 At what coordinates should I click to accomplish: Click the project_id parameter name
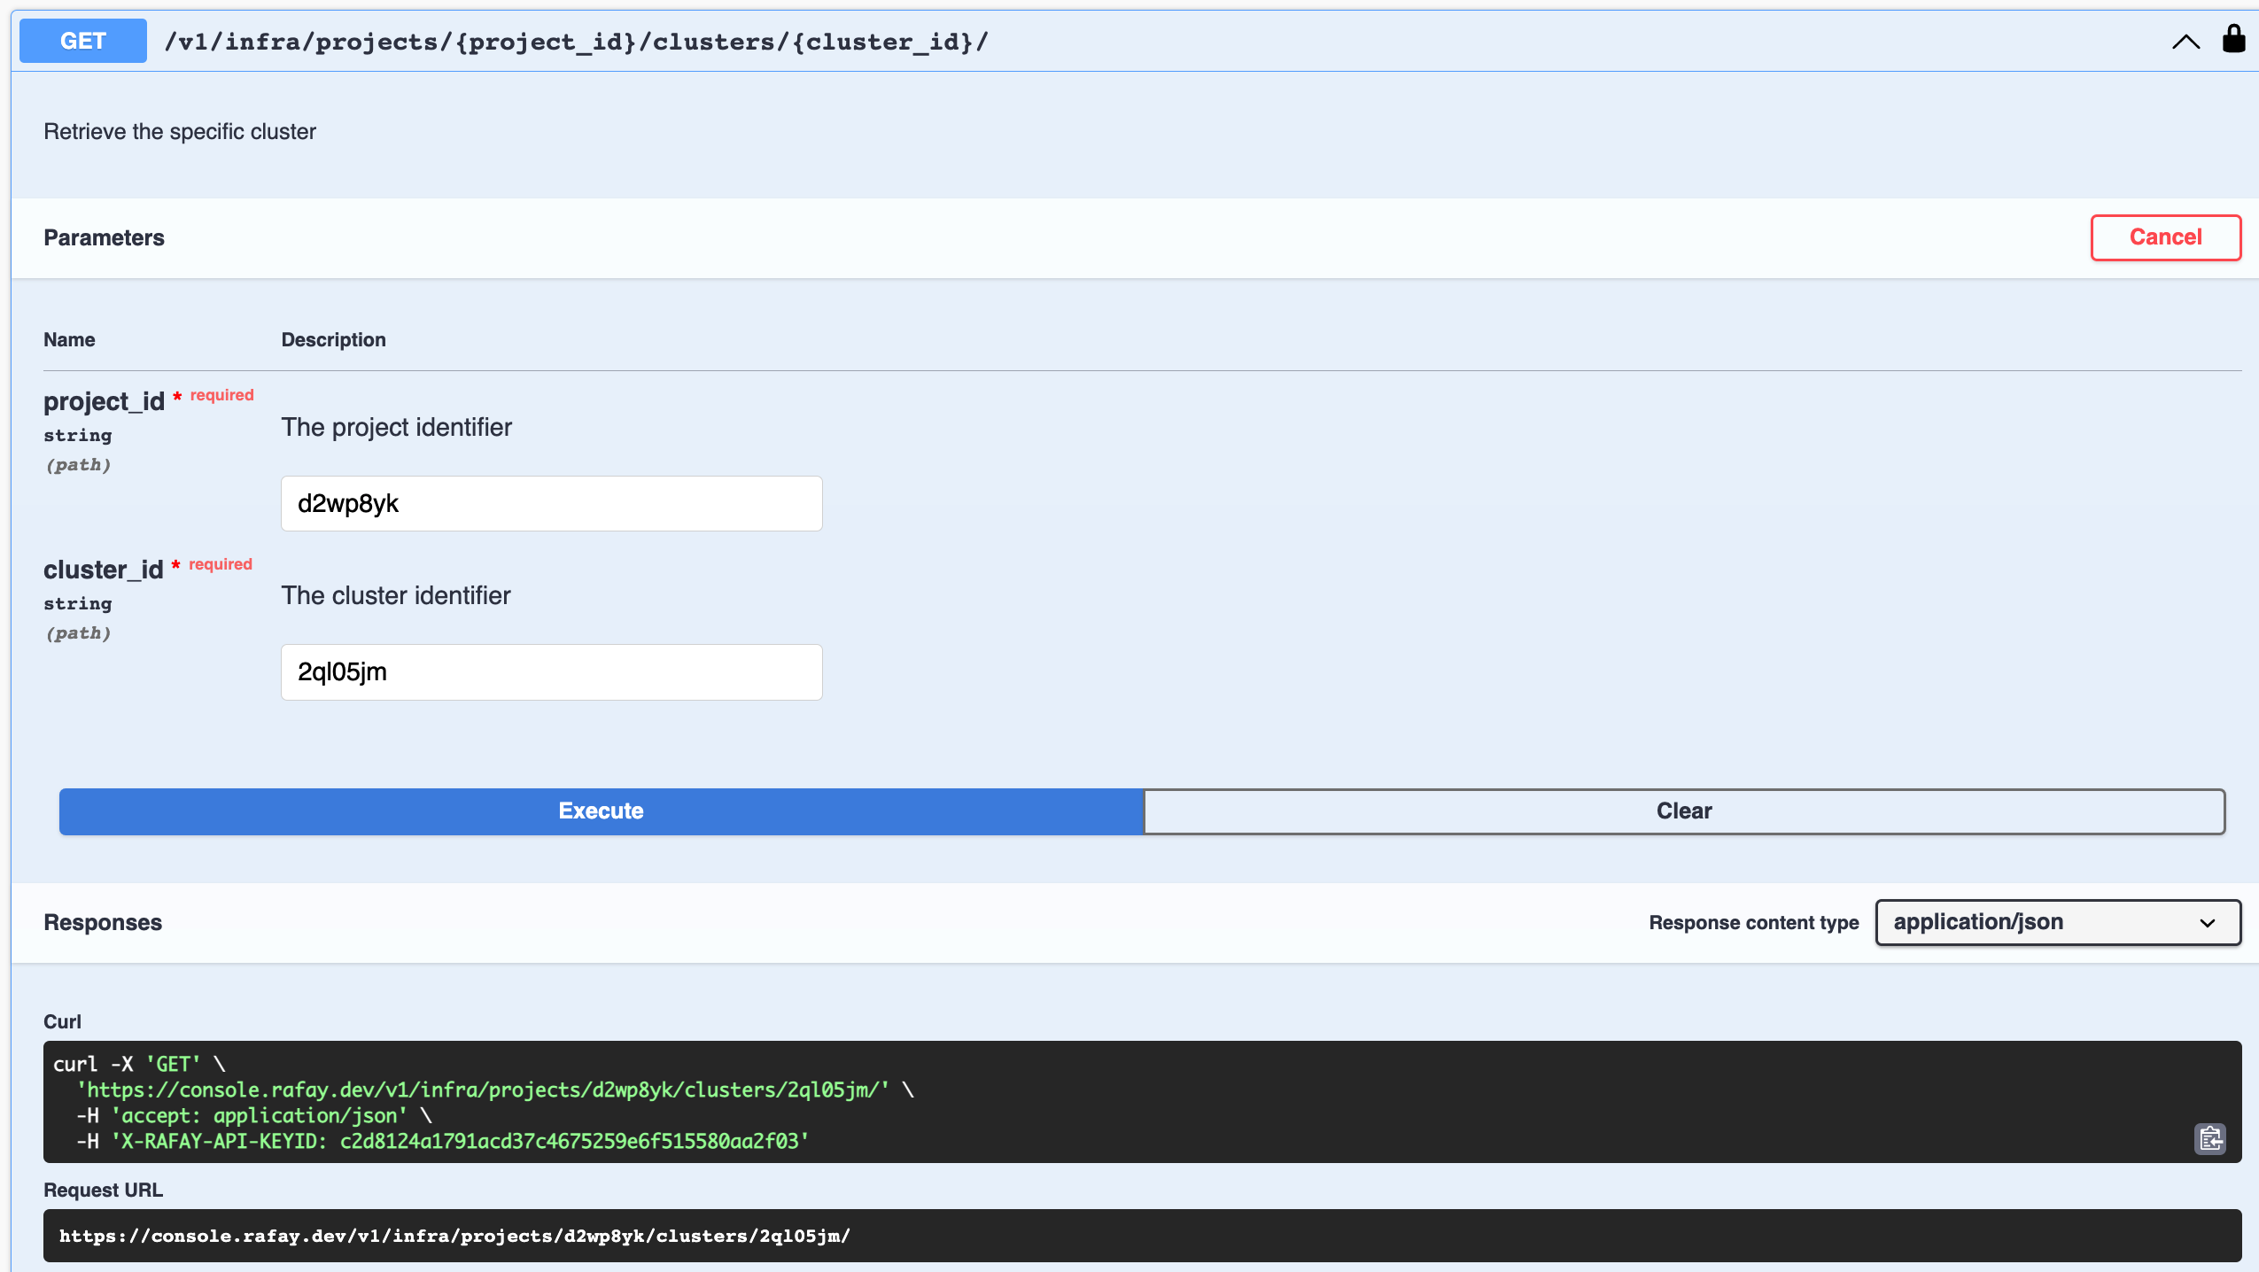pyautogui.click(x=105, y=402)
